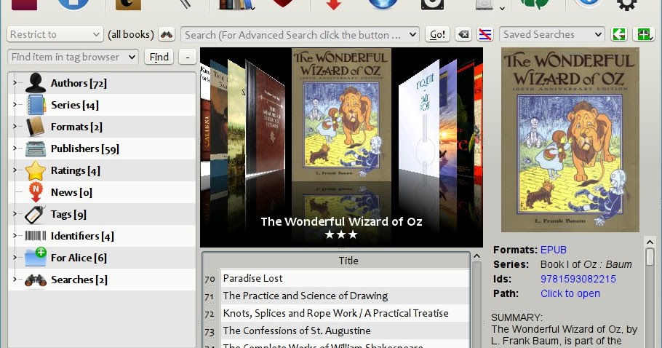This screenshot has height=348, width=662.
Task: Open the search history dropdown arrow
Action: pos(413,35)
